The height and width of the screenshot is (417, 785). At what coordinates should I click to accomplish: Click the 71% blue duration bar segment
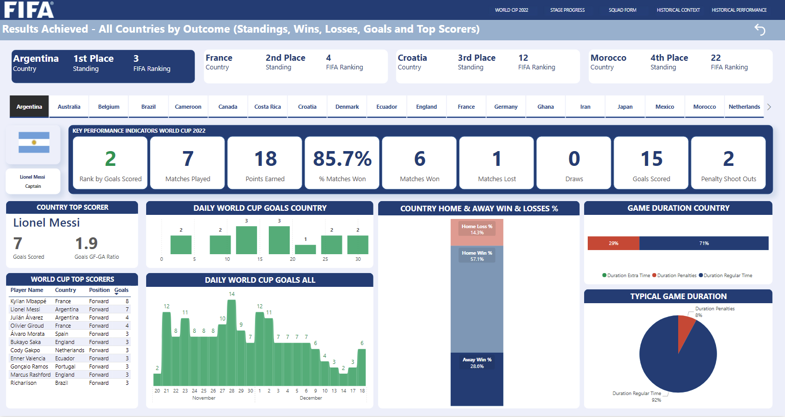click(704, 243)
